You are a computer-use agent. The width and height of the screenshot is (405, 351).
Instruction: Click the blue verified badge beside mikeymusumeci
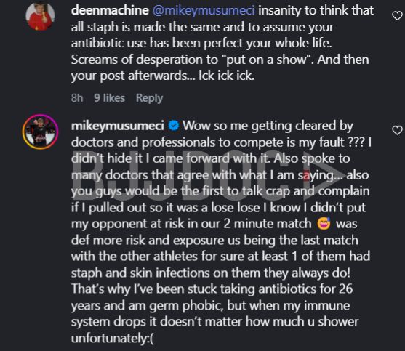pos(174,126)
